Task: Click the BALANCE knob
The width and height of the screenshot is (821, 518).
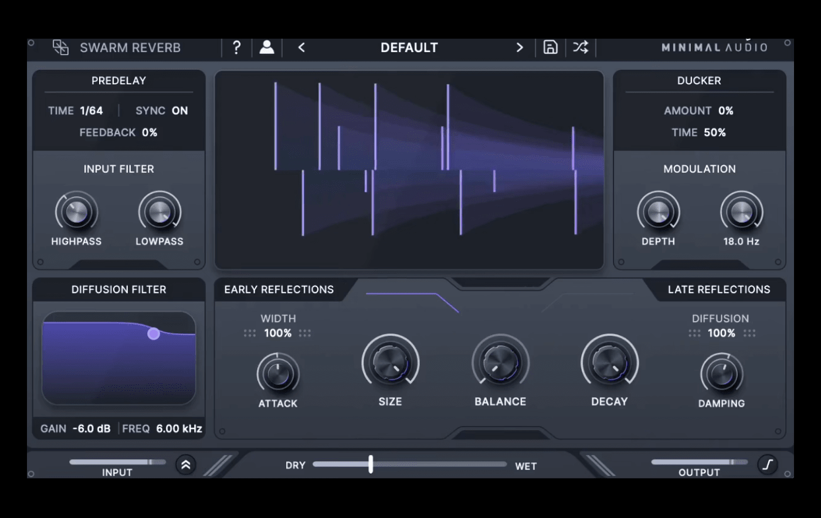Action: [x=501, y=363]
